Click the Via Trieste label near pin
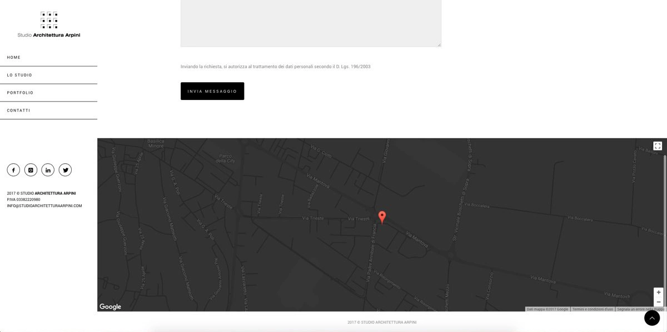Screen dimensions: 667x332 [x=359, y=218]
